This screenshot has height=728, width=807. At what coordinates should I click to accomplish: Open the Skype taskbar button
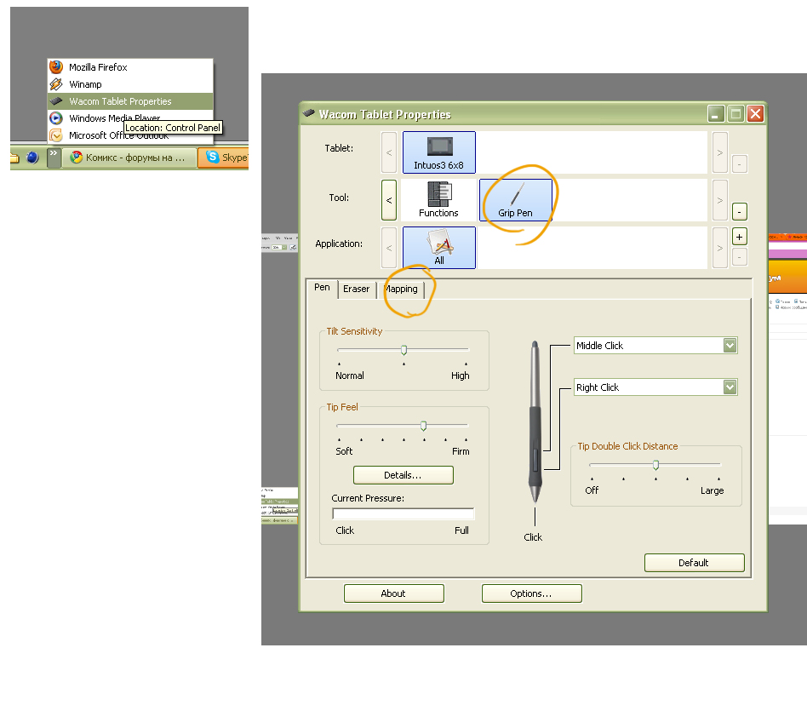click(224, 158)
